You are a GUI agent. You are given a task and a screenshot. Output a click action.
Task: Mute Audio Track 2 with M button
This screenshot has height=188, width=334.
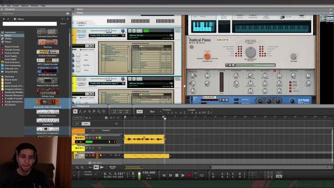pyautogui.click(x=87, y=148)
